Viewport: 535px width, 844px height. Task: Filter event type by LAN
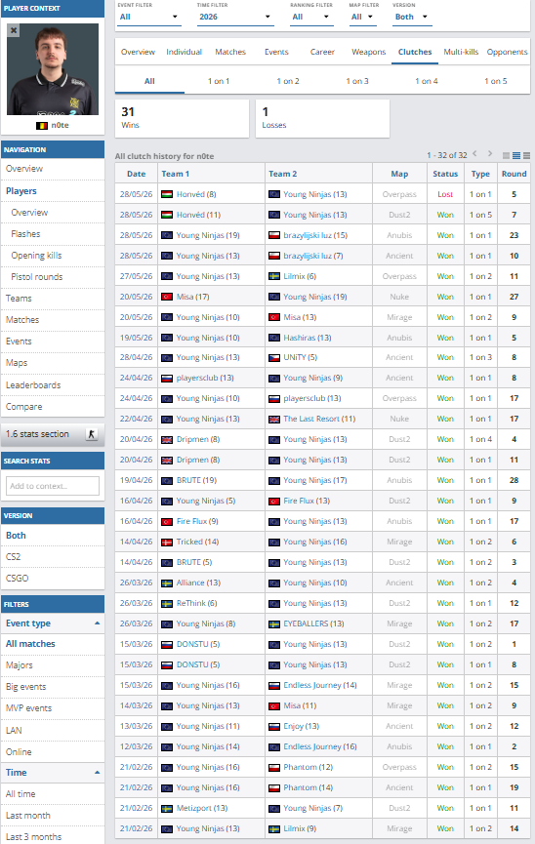[53, 731]
